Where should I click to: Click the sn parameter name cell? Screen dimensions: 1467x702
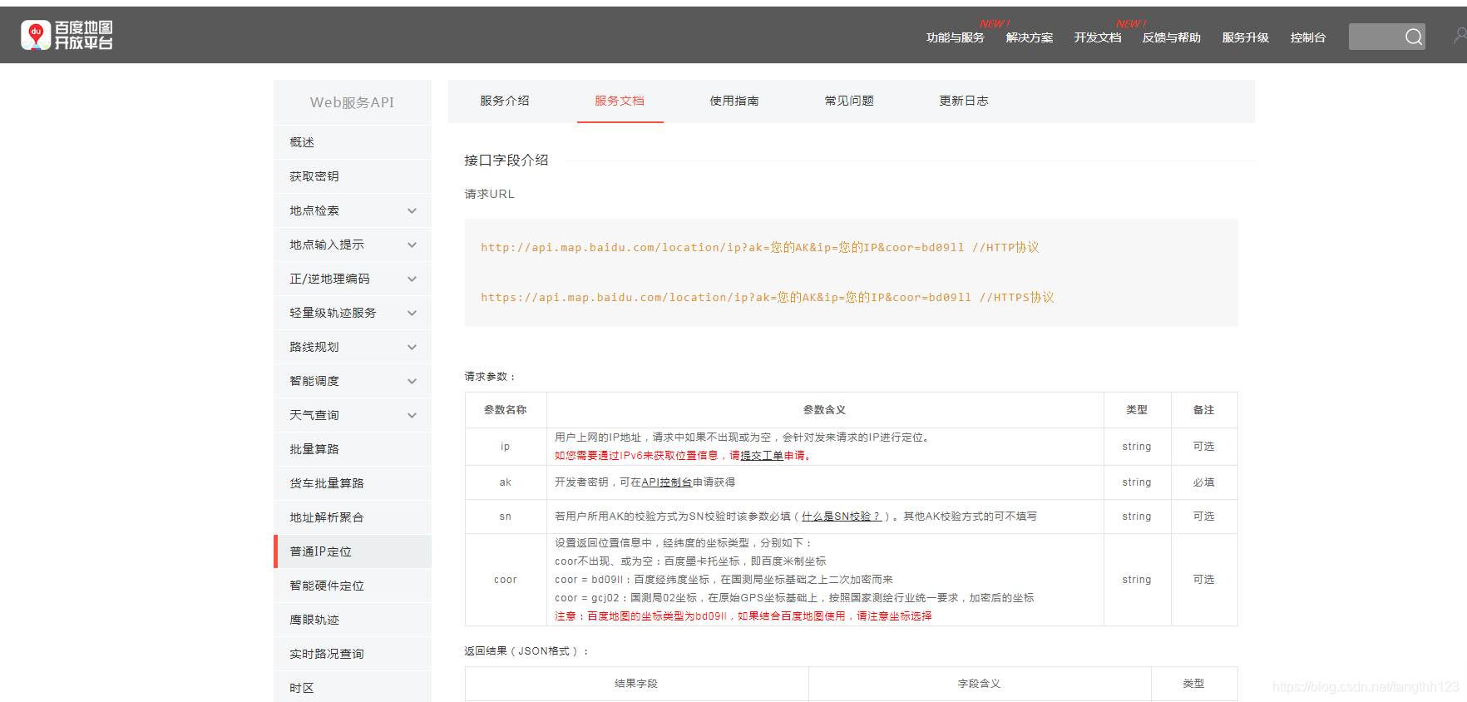pos(505,517)
